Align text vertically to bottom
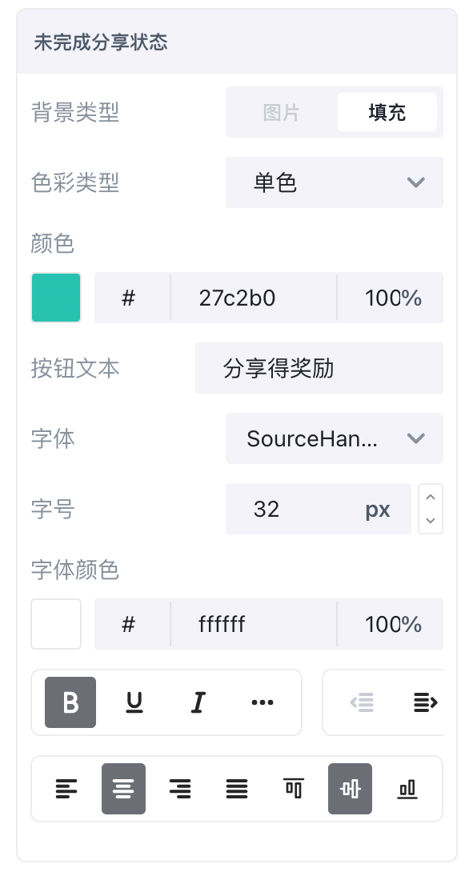469x872 pixels. [x=407, y=789]
